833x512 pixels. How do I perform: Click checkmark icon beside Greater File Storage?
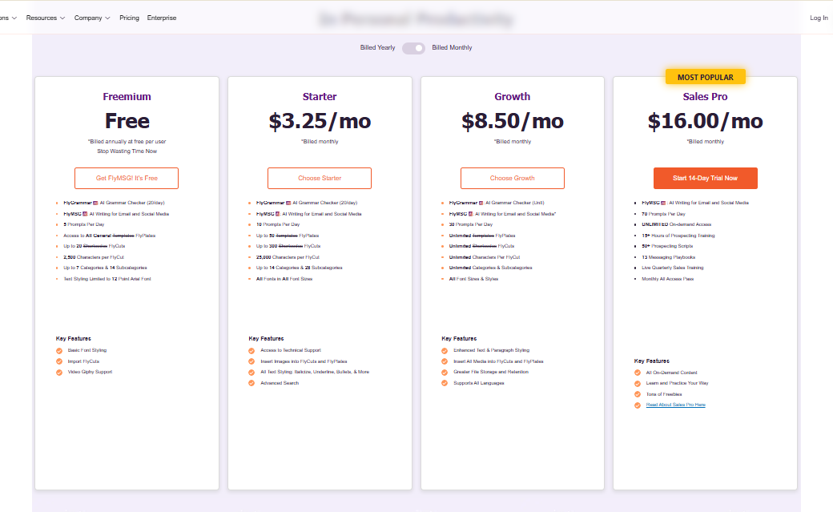coord(445,372)
